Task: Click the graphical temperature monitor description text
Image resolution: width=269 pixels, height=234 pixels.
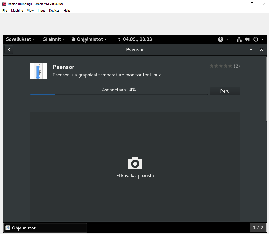Action: tap(107, 75)
